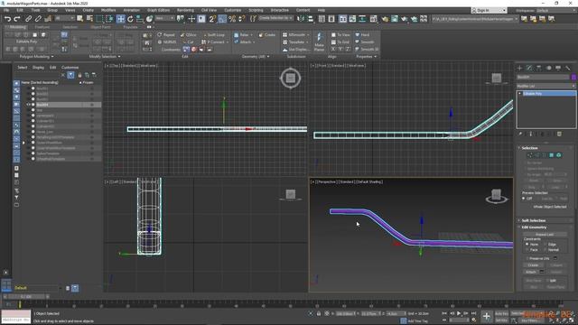
Task: Click the Redo arrow icon
Action: (x=16, y=19)
